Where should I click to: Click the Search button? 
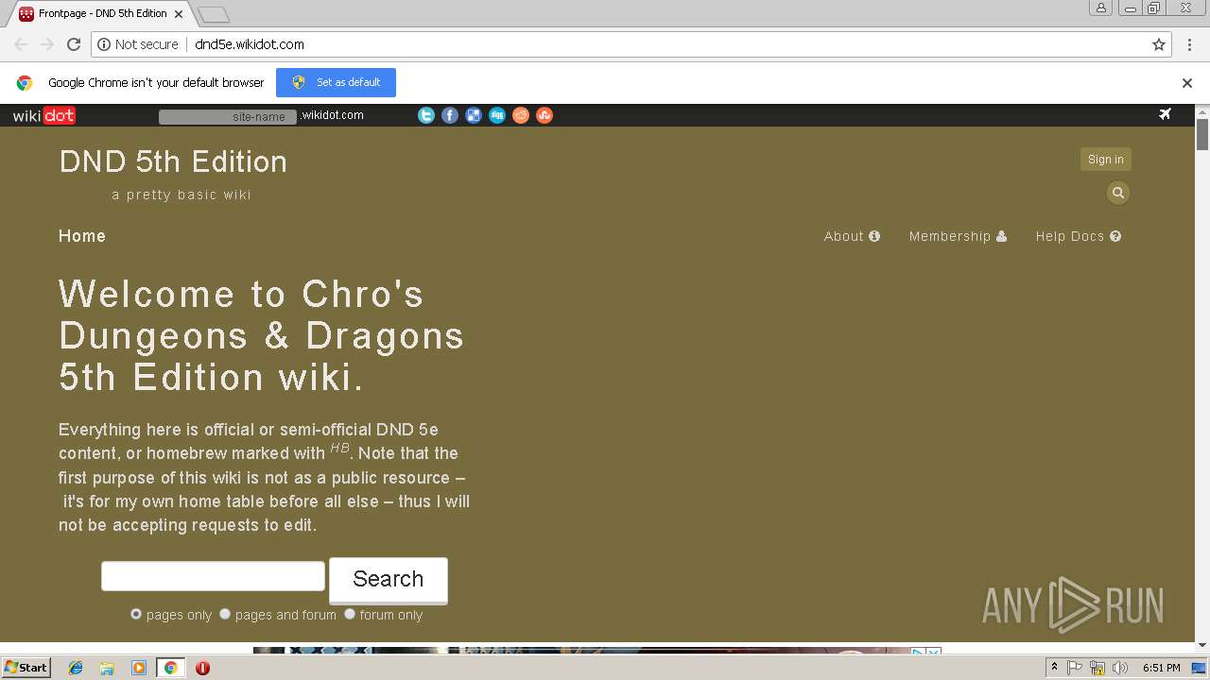[388, 579]
